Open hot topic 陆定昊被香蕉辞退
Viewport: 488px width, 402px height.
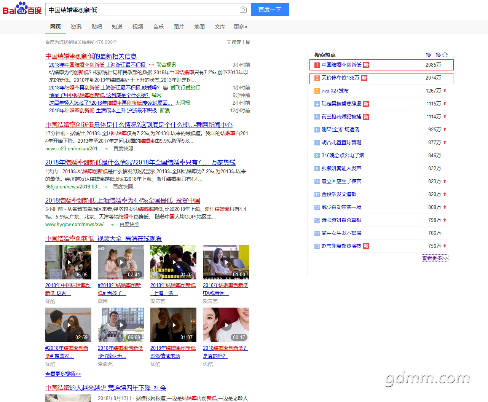click(x=341, y=104)
